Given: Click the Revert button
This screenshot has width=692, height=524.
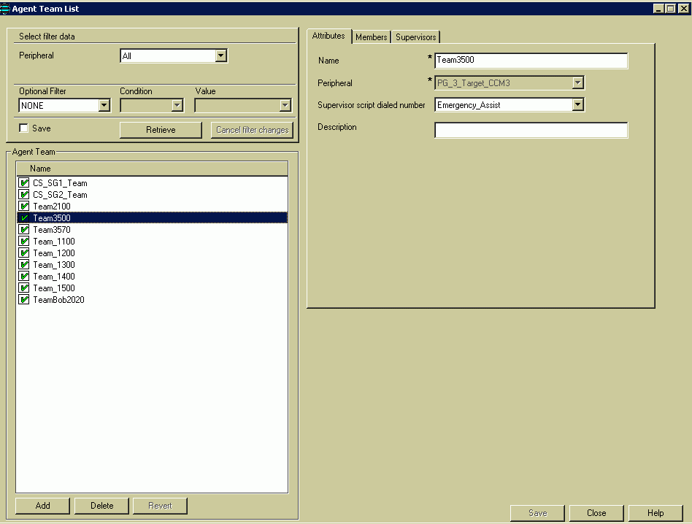Looking at the screenshot, I should 160,506.
